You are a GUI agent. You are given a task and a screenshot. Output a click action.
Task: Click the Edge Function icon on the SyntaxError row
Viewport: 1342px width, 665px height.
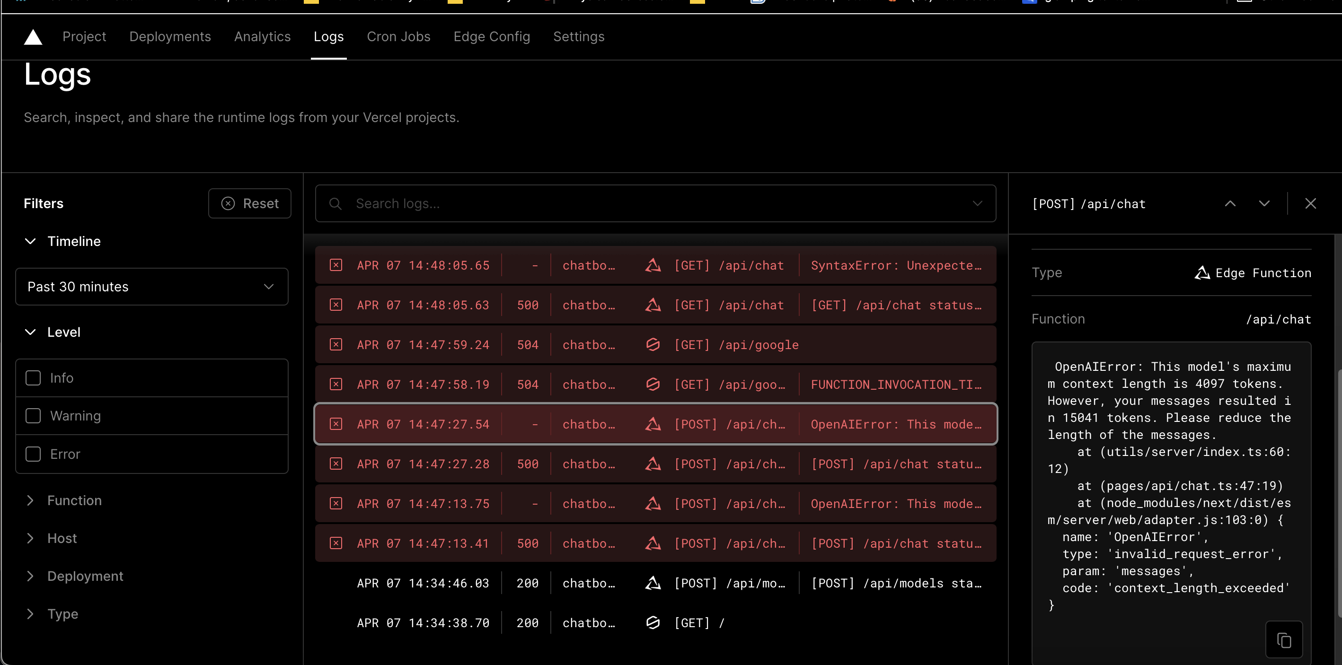(x=653, y=265)
